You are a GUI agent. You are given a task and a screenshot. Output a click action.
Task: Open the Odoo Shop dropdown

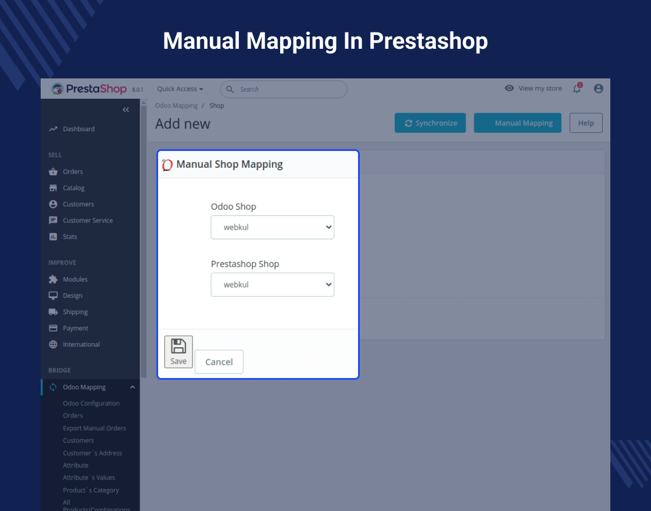click(273, 227)
